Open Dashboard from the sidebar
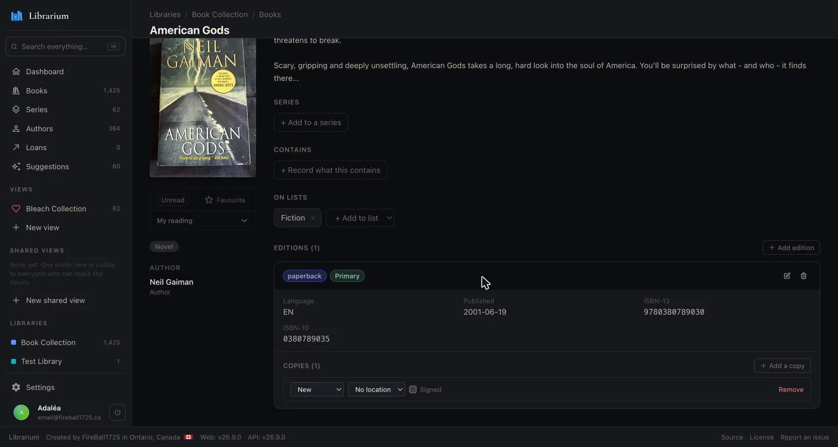Image resolution: width=838 pixels, height=447 pixels. pyautogui.click(x=65, y=71)
